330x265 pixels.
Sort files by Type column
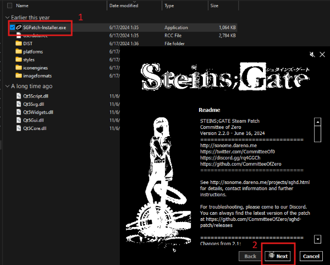(169, 6)
